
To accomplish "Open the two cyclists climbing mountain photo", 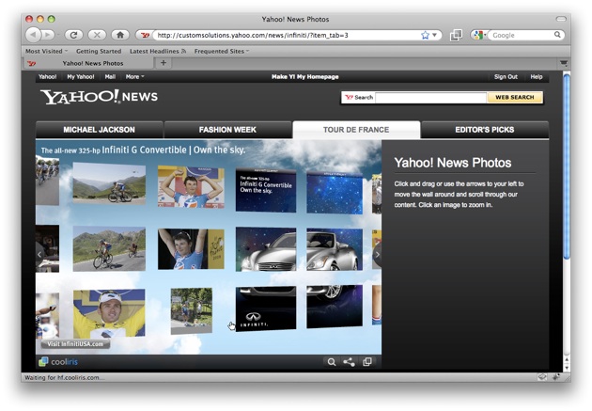I will click(x=109, y=249).
